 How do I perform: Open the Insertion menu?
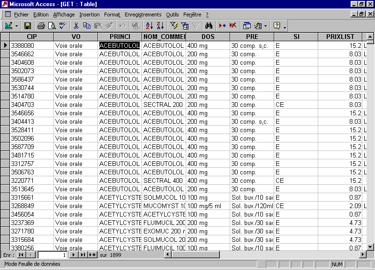click(90, 15)
